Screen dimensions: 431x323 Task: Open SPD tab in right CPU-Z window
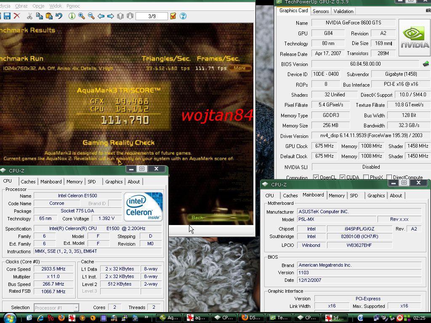tap(354, 195)
